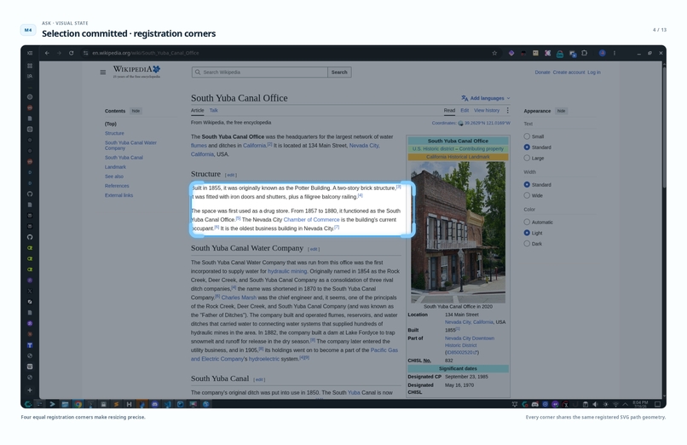Click the teal padlock extension icon

click(560, 54)
